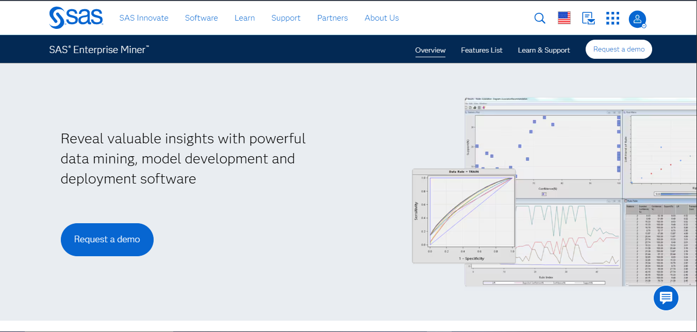This screenshot has height=332, width=697.
Task: Go to the Learn & Support tab
Action: pos(544,50)
